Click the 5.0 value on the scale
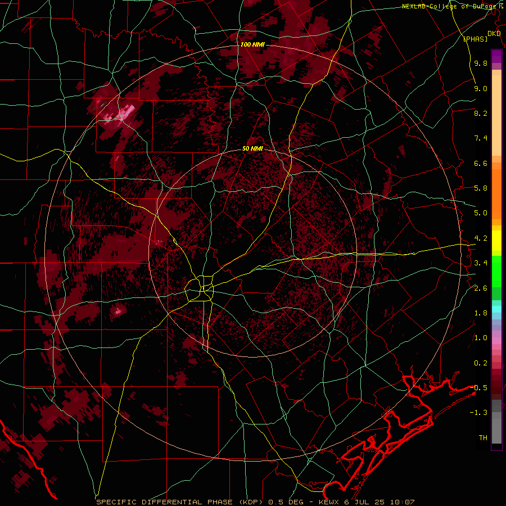This screenshot has width=506, height=506. coord(481,213)
